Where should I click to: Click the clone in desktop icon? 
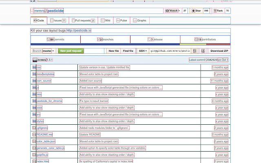(x=203, y=51)
